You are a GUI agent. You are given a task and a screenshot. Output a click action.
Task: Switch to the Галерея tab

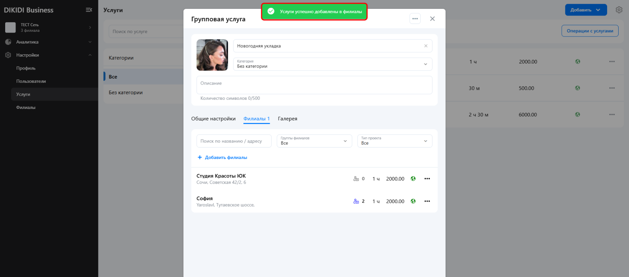click(287, 119)
